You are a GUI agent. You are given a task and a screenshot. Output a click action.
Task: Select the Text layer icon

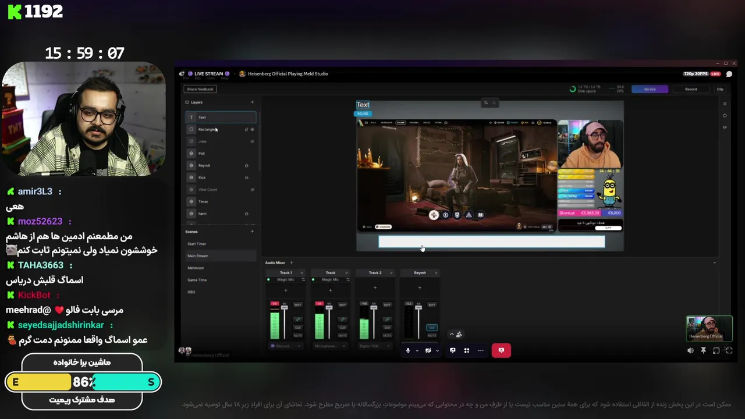[191, 117]
